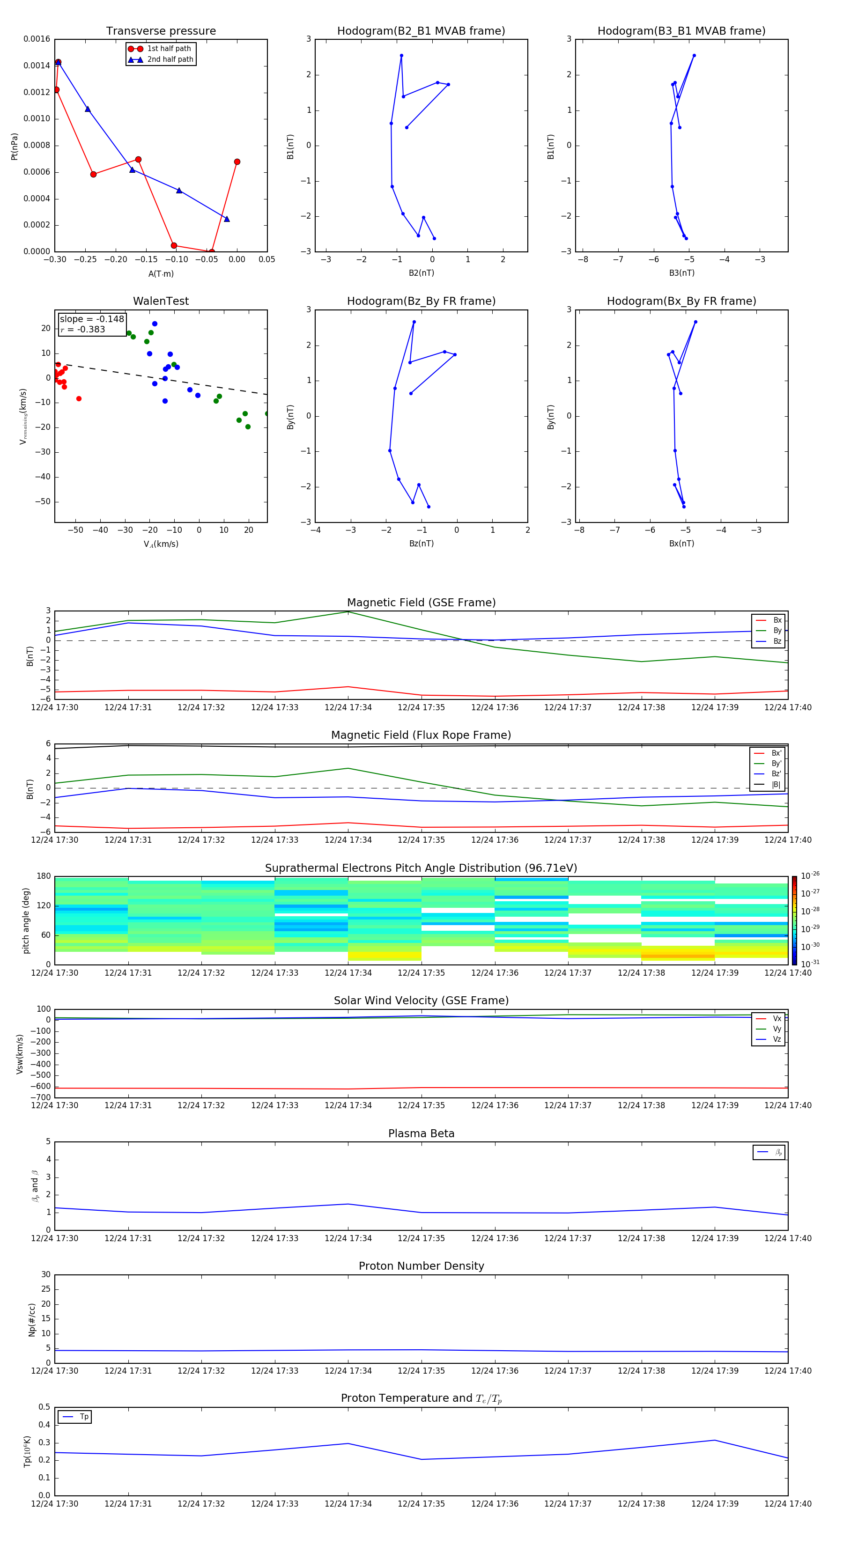The width and height of the screenshot is (843, 1545).
Task: Click 'Bx(nT)' x-axis label
Action: pyautogui.click(x=681, y=544)
